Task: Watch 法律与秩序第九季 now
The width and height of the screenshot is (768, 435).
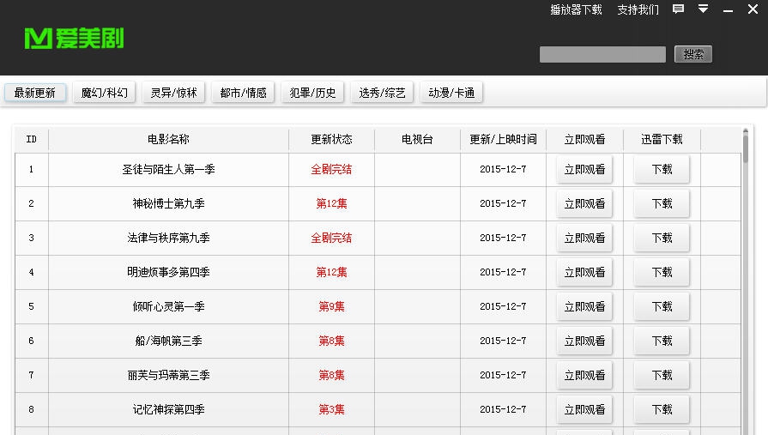Action: click(584, 238)
